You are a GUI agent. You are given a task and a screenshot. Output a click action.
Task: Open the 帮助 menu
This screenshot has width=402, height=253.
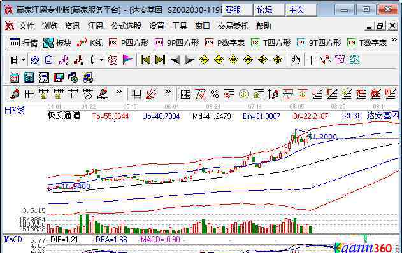pyautogui.click(x=264, y=26)
